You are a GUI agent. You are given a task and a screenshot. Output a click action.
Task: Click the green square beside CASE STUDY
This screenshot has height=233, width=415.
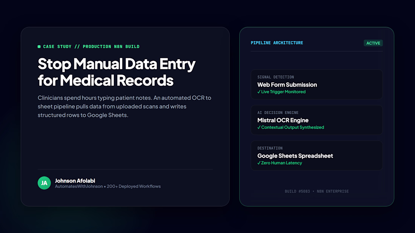pyautogui.click(x=39, y=47)
